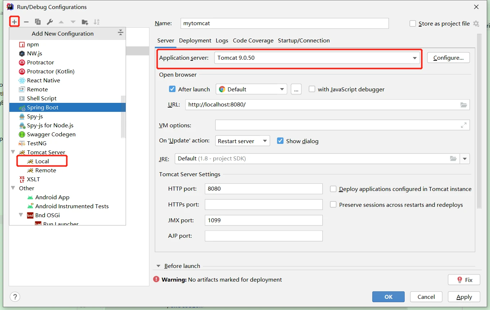Screen dimensions: 490x310
Task: Collapse the Tomcat Server tree node
Action: tap(13, 152)
